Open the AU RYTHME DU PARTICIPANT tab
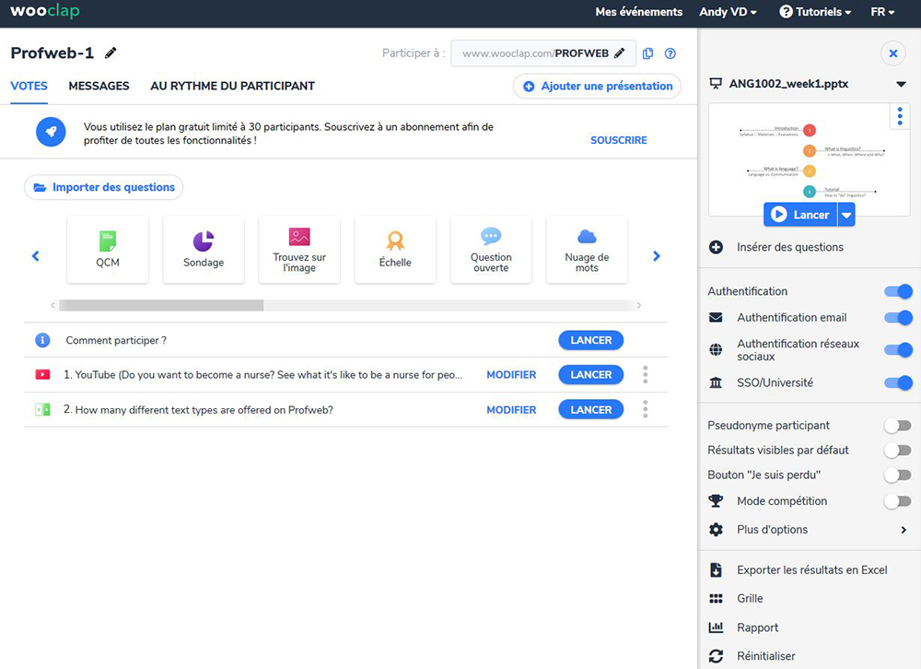The image size is (921, 669). 233,86
